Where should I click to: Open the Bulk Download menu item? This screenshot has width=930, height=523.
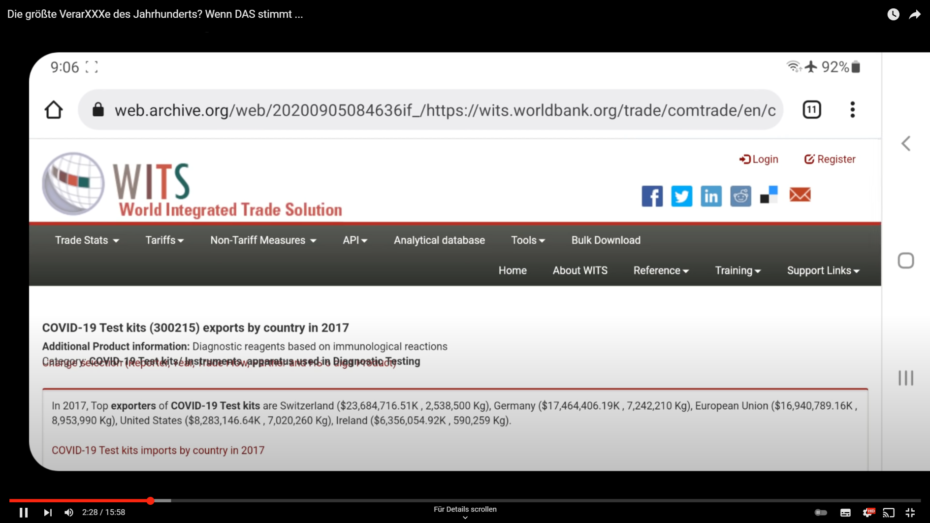pyautogui.click(x=606, y=240)
